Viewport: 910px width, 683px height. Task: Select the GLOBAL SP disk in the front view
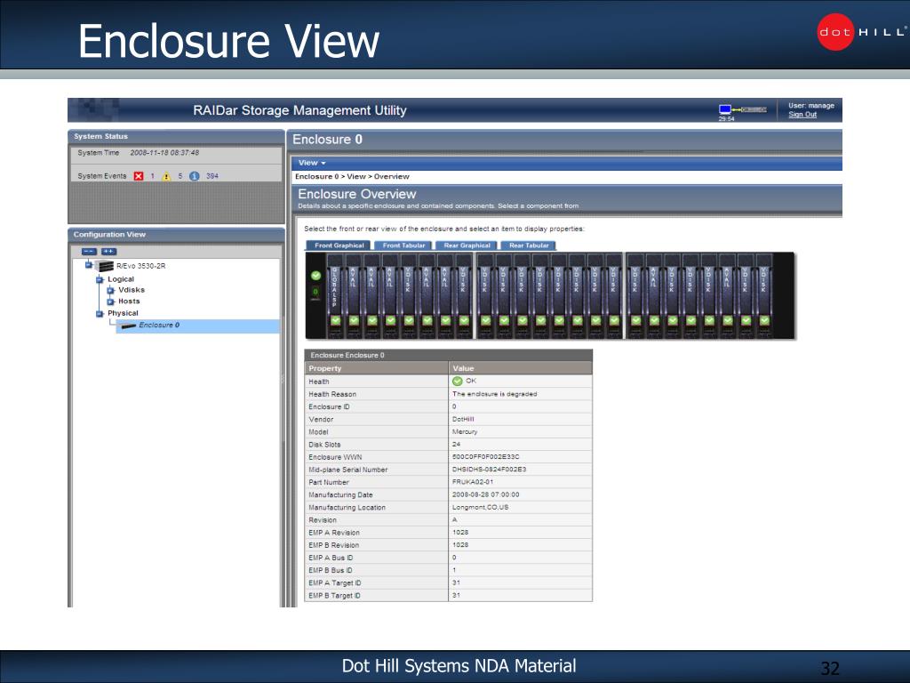click(335, 295)
